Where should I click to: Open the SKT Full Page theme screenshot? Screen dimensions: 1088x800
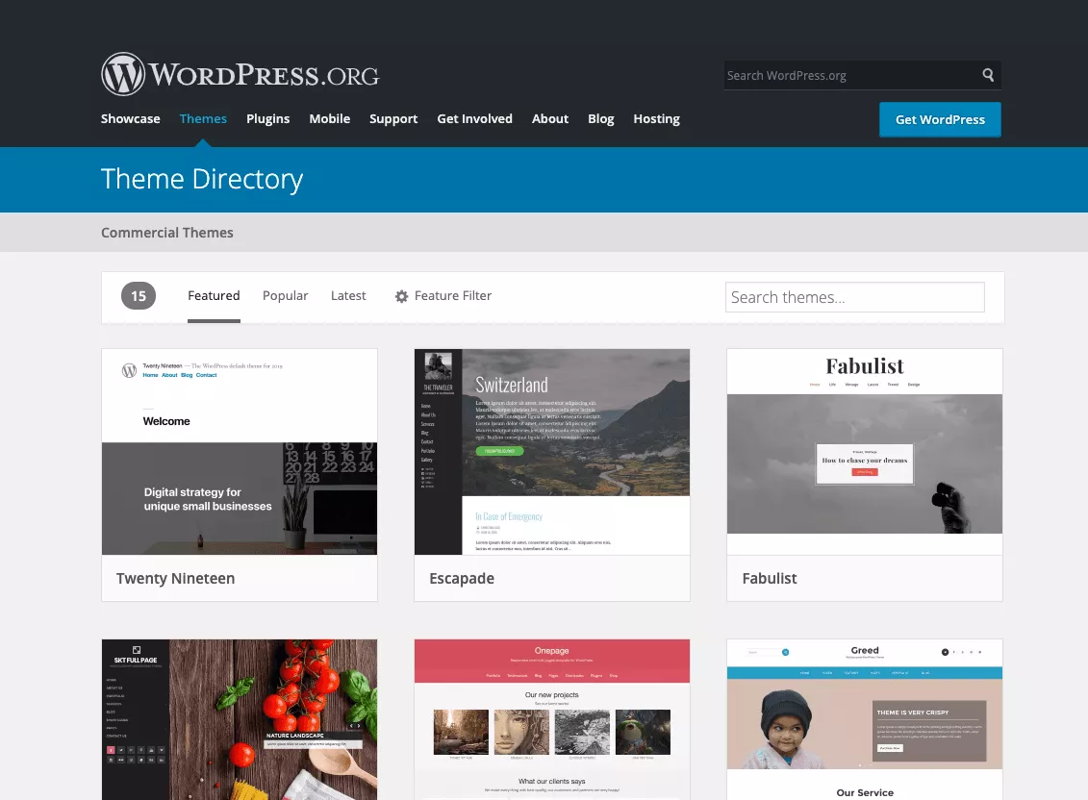pyautogui.click(x=240, y=719)
